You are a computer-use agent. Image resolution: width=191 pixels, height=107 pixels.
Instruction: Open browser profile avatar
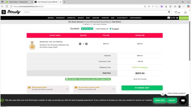(x=179, y=7)
